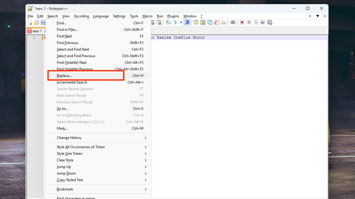This screenshot has width=355, height=199.
Task: Click the Save Recorded Macro toolbar icon
Action: tap(270, 22)
